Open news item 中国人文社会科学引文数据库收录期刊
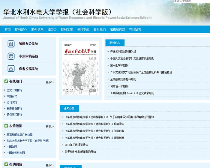The height and width of the screenshot is (168, 210). (132, 58)
